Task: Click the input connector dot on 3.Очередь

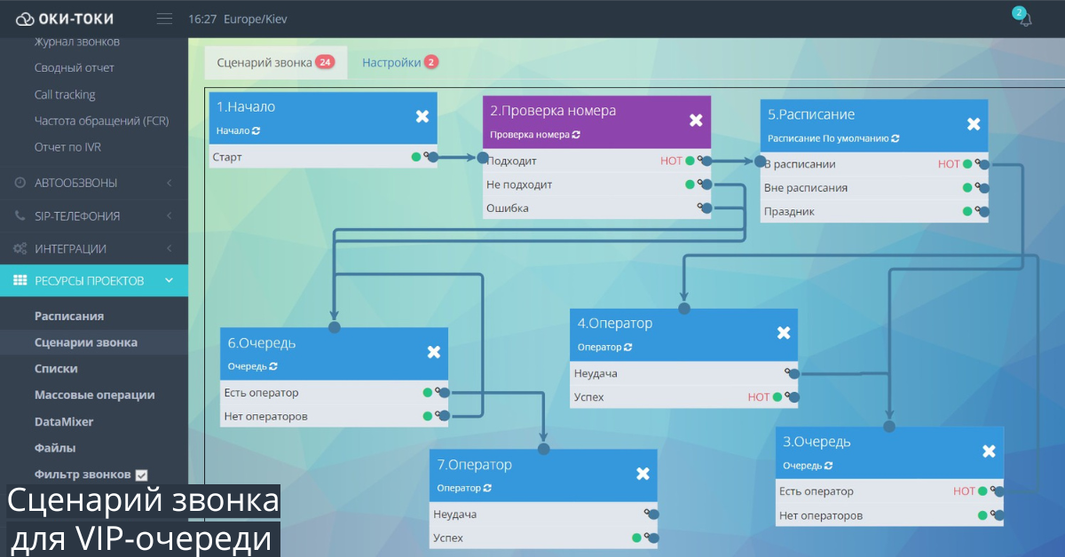Action: tap(889, 427)
